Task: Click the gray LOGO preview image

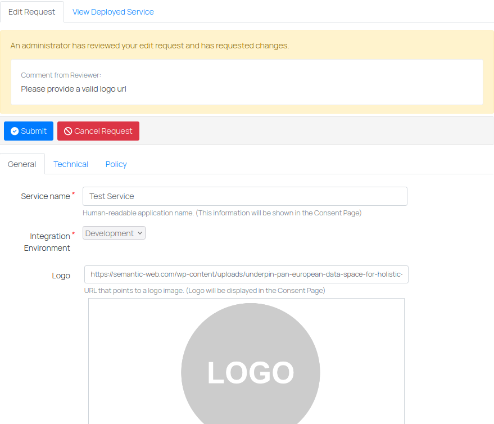Action: pyautogui.click(x=251, y=364)
